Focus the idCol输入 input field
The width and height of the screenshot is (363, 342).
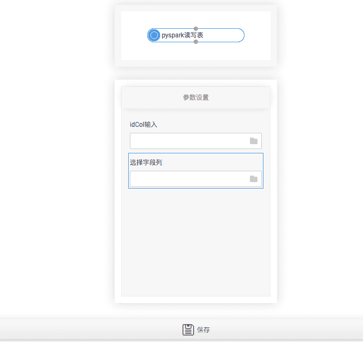click(x=196, y=141)
